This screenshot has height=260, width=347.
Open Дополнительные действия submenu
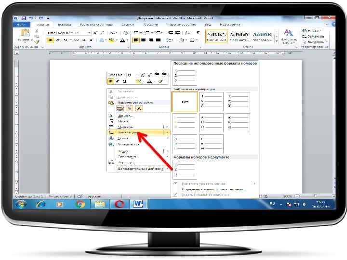coord(139,169)
